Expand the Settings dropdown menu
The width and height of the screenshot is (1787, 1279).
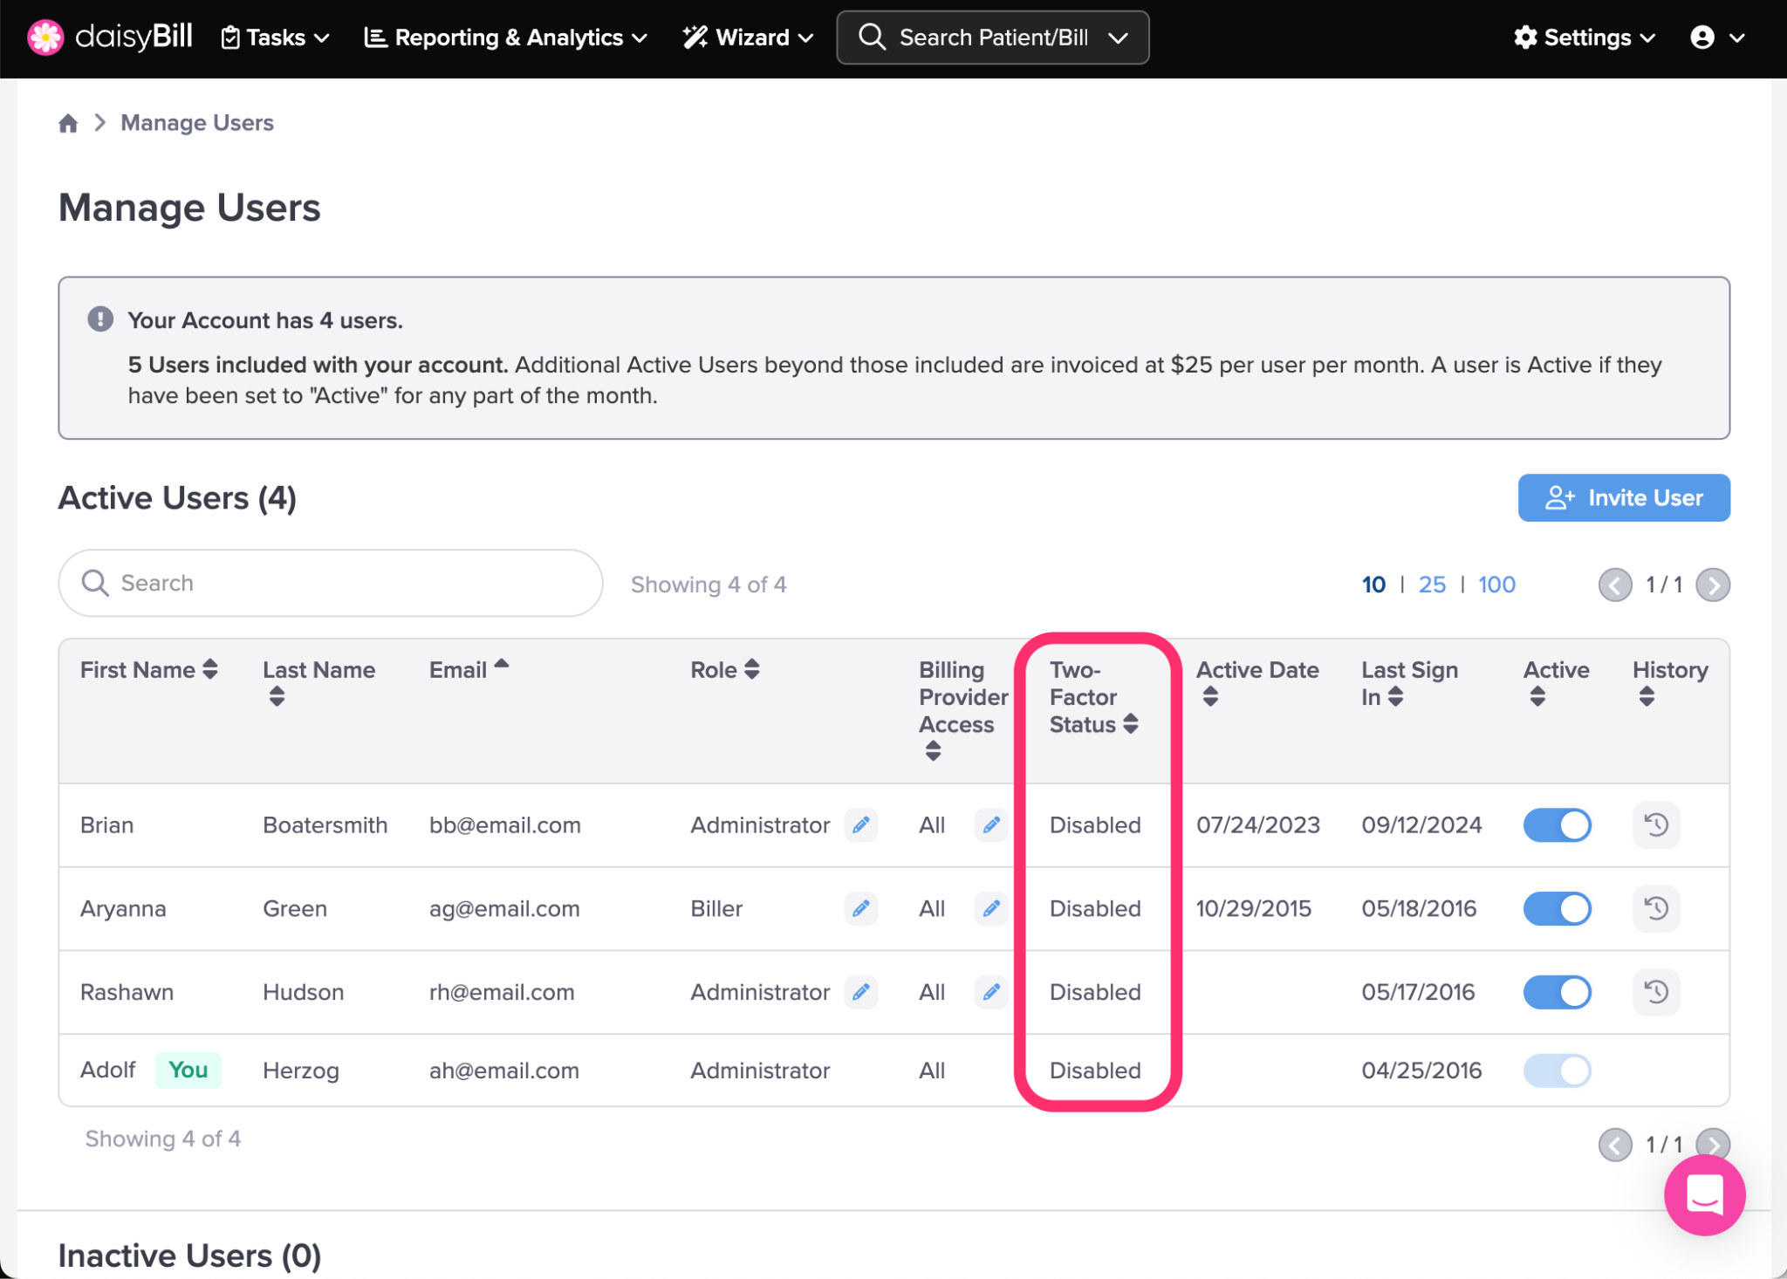[1584, 38]
